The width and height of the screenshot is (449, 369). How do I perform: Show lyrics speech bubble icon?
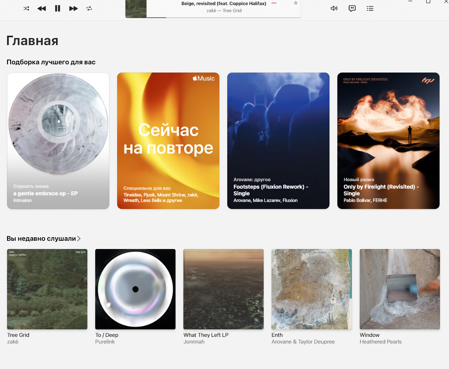[352, 8]
